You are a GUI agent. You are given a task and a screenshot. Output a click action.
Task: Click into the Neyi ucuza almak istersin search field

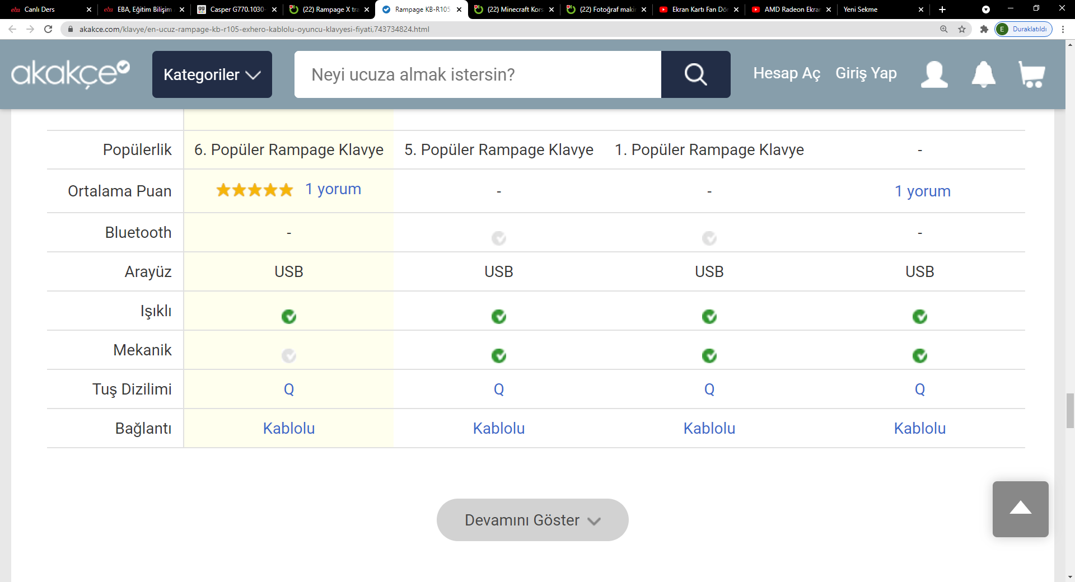(x=478, y=74)
